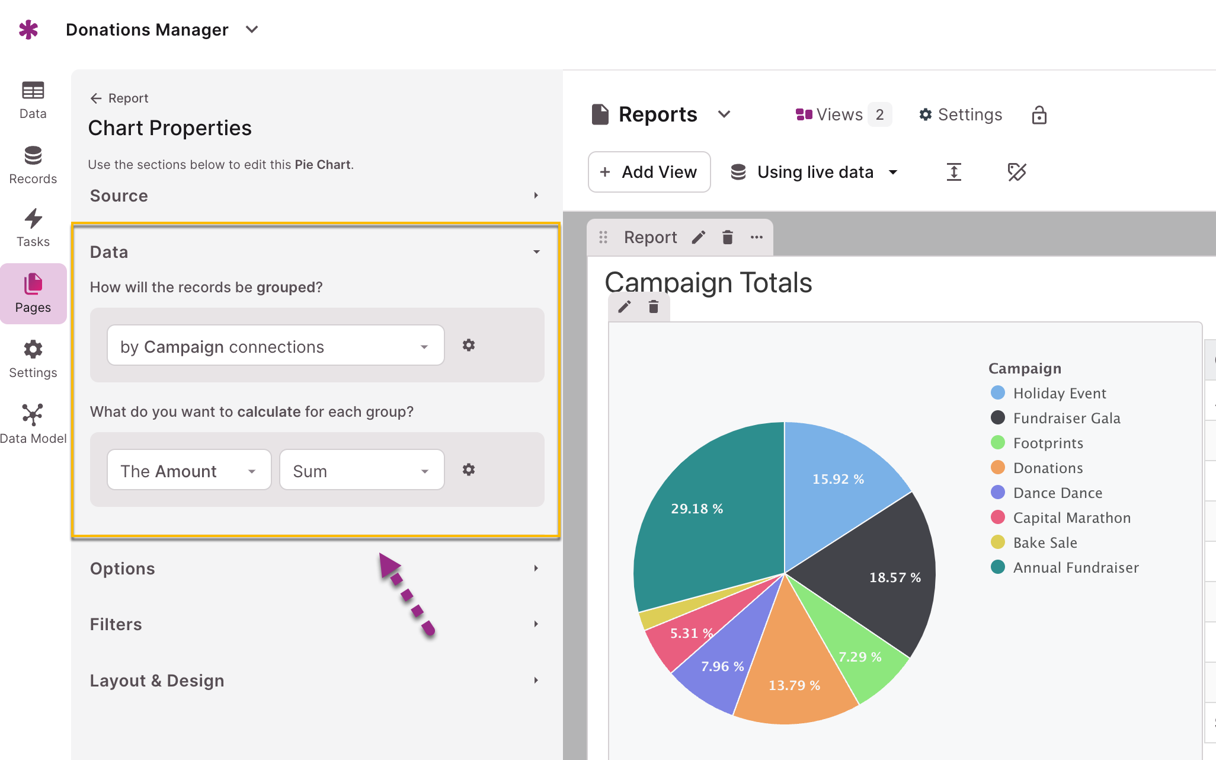The image size is (1216, 760).
Task: Click the lock icon beside Settings
Action: point(1039,114)
